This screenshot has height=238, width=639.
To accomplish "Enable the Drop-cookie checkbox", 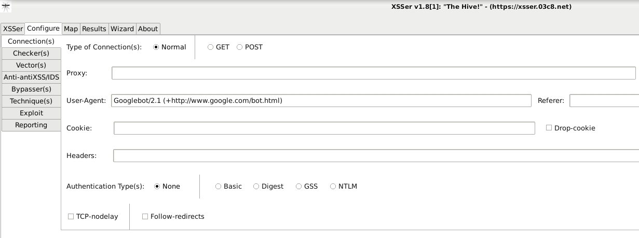I will point(549,128).
